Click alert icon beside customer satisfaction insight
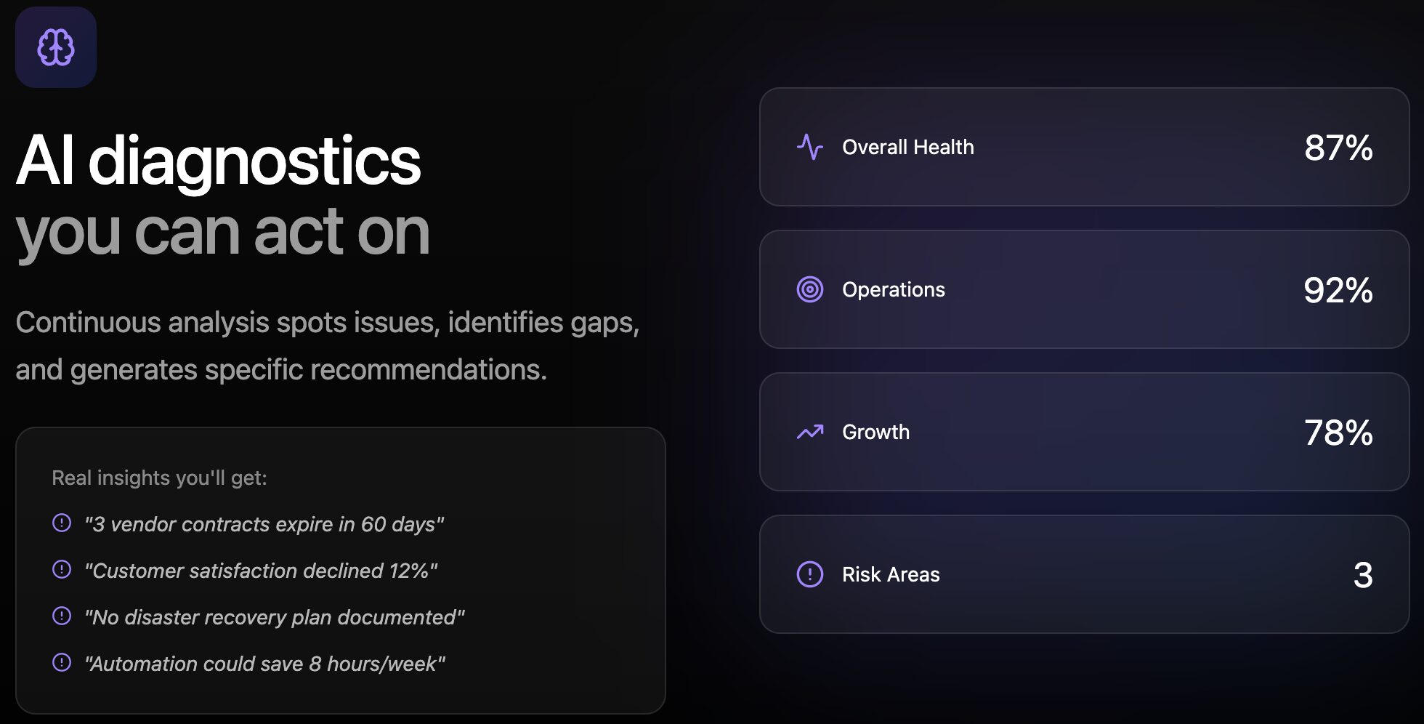 (62, 569)
